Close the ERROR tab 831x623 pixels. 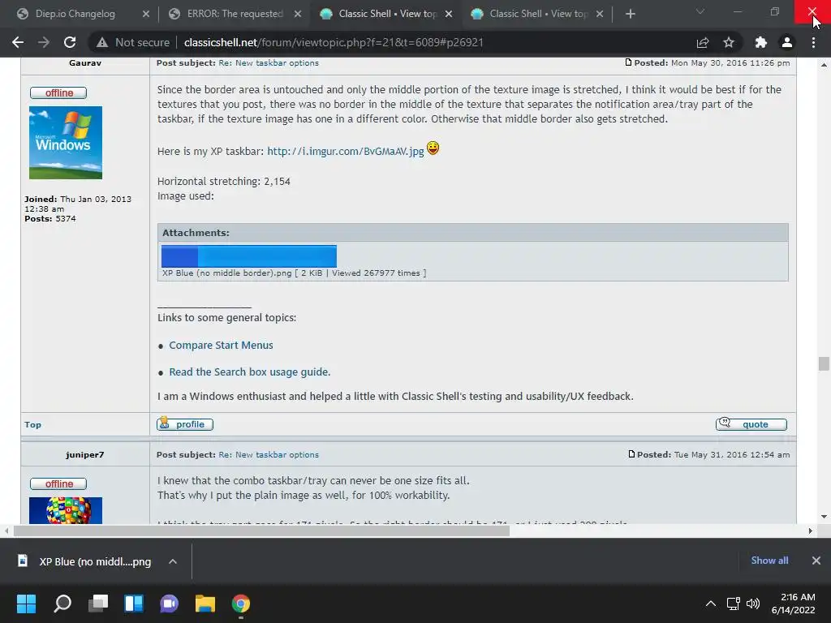[x=298, y=14]
